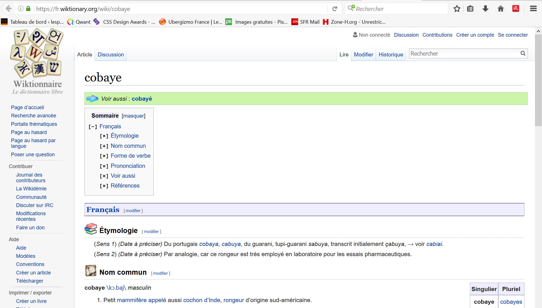Click the magnifier icon in wiki search
This screenshot has width=542, height=308.
coord(523,54)
